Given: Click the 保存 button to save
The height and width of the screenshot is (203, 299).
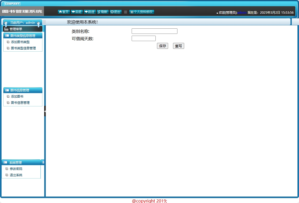Looking at the screenshot, I should 162,46.
